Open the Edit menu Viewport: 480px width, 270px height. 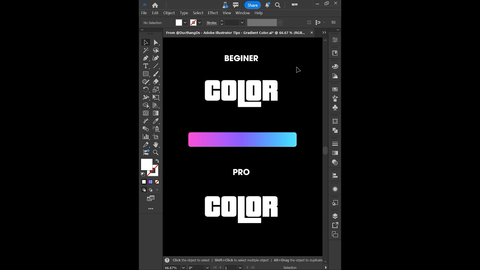155,13
